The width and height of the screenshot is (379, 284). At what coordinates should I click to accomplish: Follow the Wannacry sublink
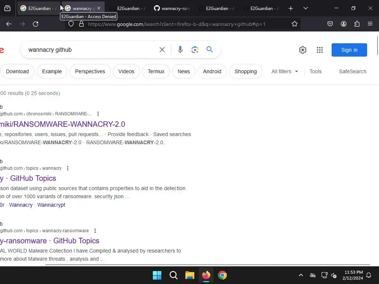(x=21, y=205)
